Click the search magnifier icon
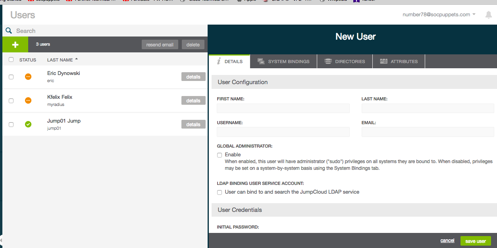The height and width of the screenshot is (248, 497). coord(9,31)
